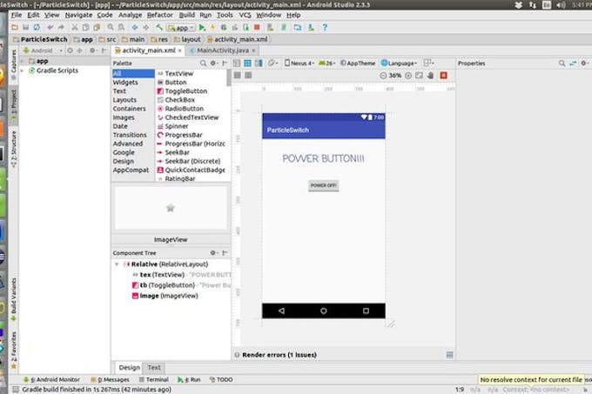Search Properties with magnifier icon
The width and height of the screenshot is (592, 394).
pos(562,63)
